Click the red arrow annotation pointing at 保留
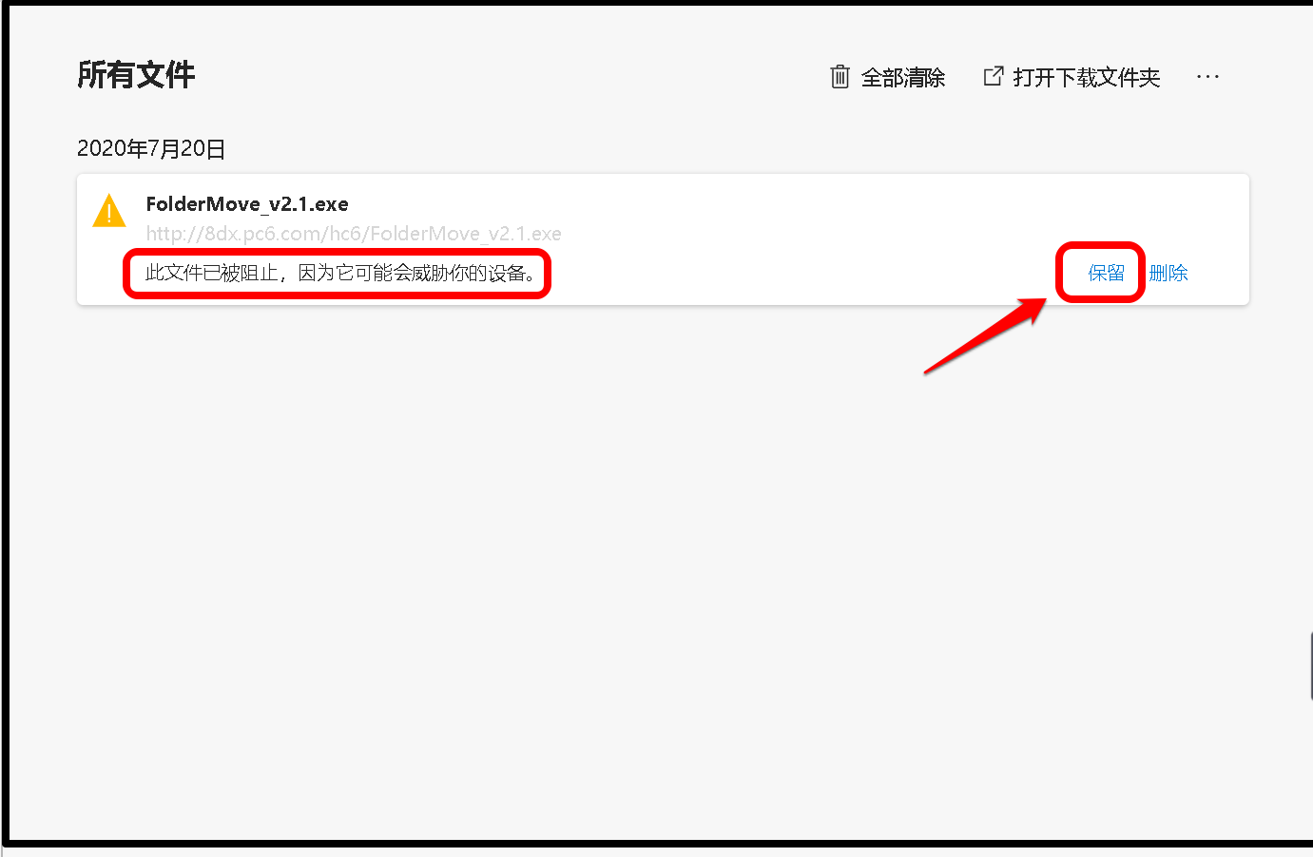1313x857 pixels. (x=985, y=336)
